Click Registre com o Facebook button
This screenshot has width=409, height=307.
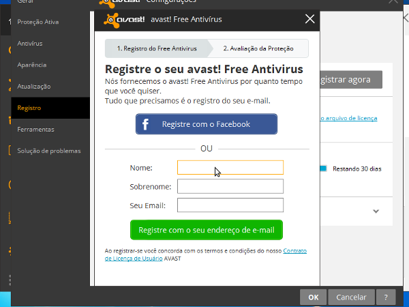[x=207, y=124]
